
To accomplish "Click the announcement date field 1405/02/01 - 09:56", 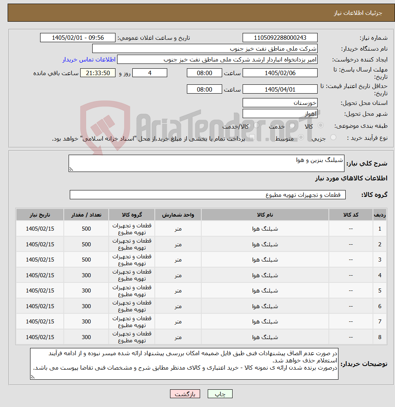I will (78, 38).
